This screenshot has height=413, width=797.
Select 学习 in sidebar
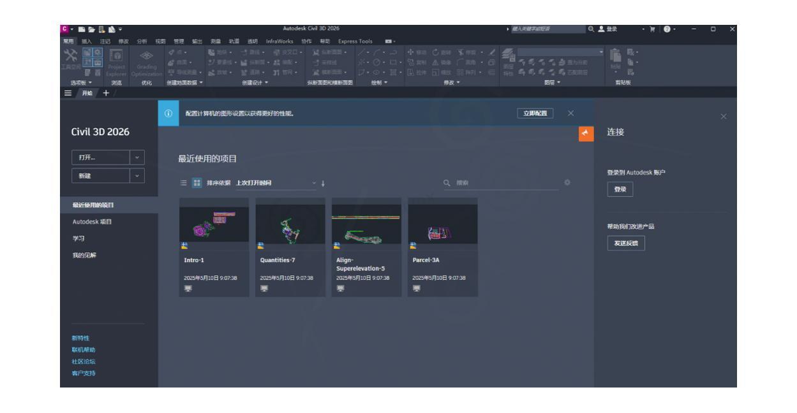78,238
